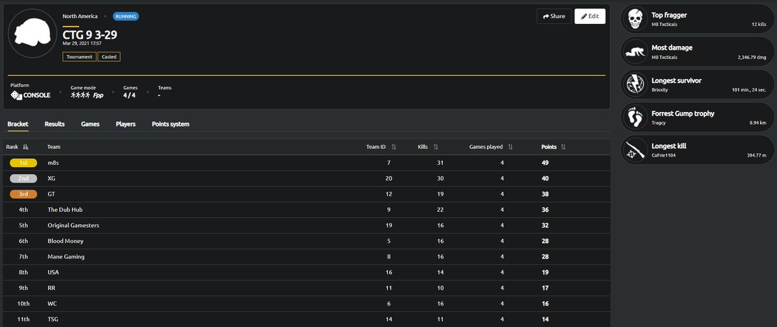777x327 pixels.
Task: Click the Casted tag
Action: pos(109,56)
